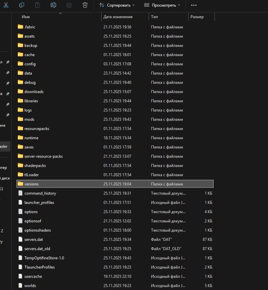Sort by the Дата изменения column header
The image size is (268, 290).
point(118,17)
